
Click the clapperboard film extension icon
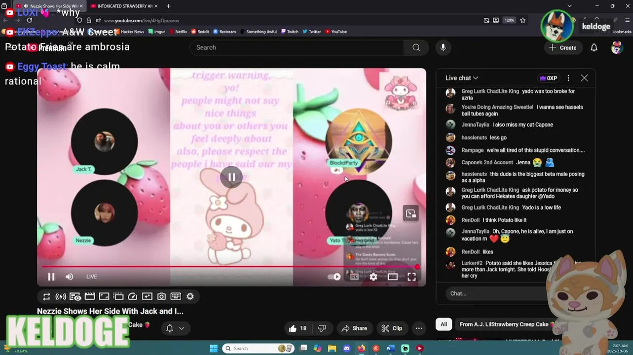coord(89,296)
